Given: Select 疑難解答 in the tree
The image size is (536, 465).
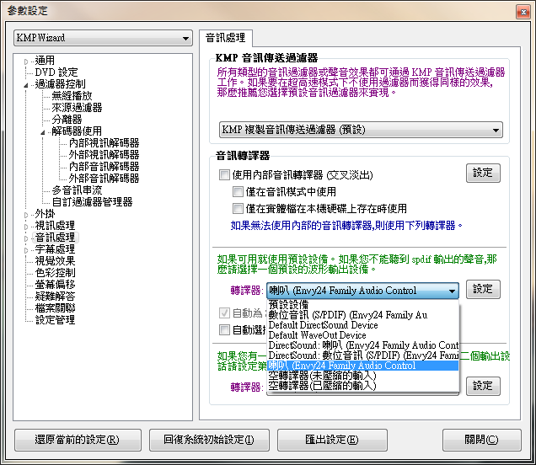Looking at the screenshot, I should (x=55, y=297).
